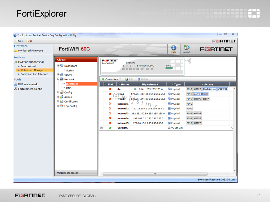The height and width of the screenshot is (202, 270).
Task: Click the Access column header
Action: pos(207,84)
